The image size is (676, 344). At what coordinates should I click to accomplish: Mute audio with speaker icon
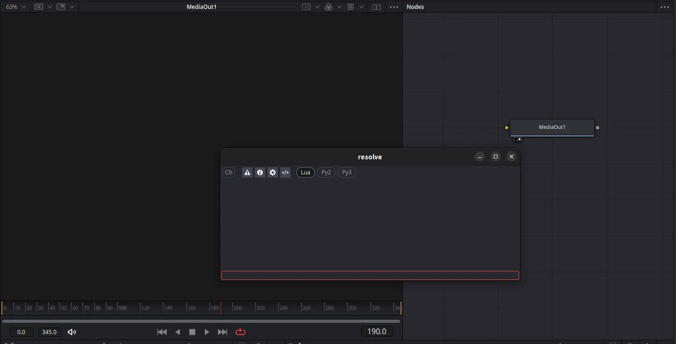click(72, 332)
